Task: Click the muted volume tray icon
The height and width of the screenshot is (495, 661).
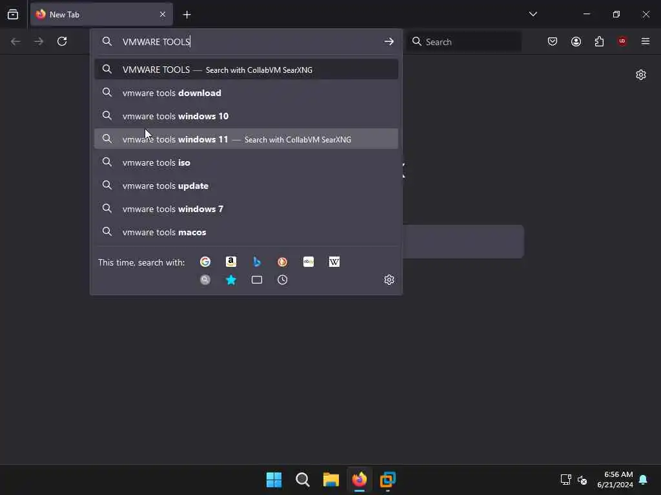Action: click(x=582, y=480)
